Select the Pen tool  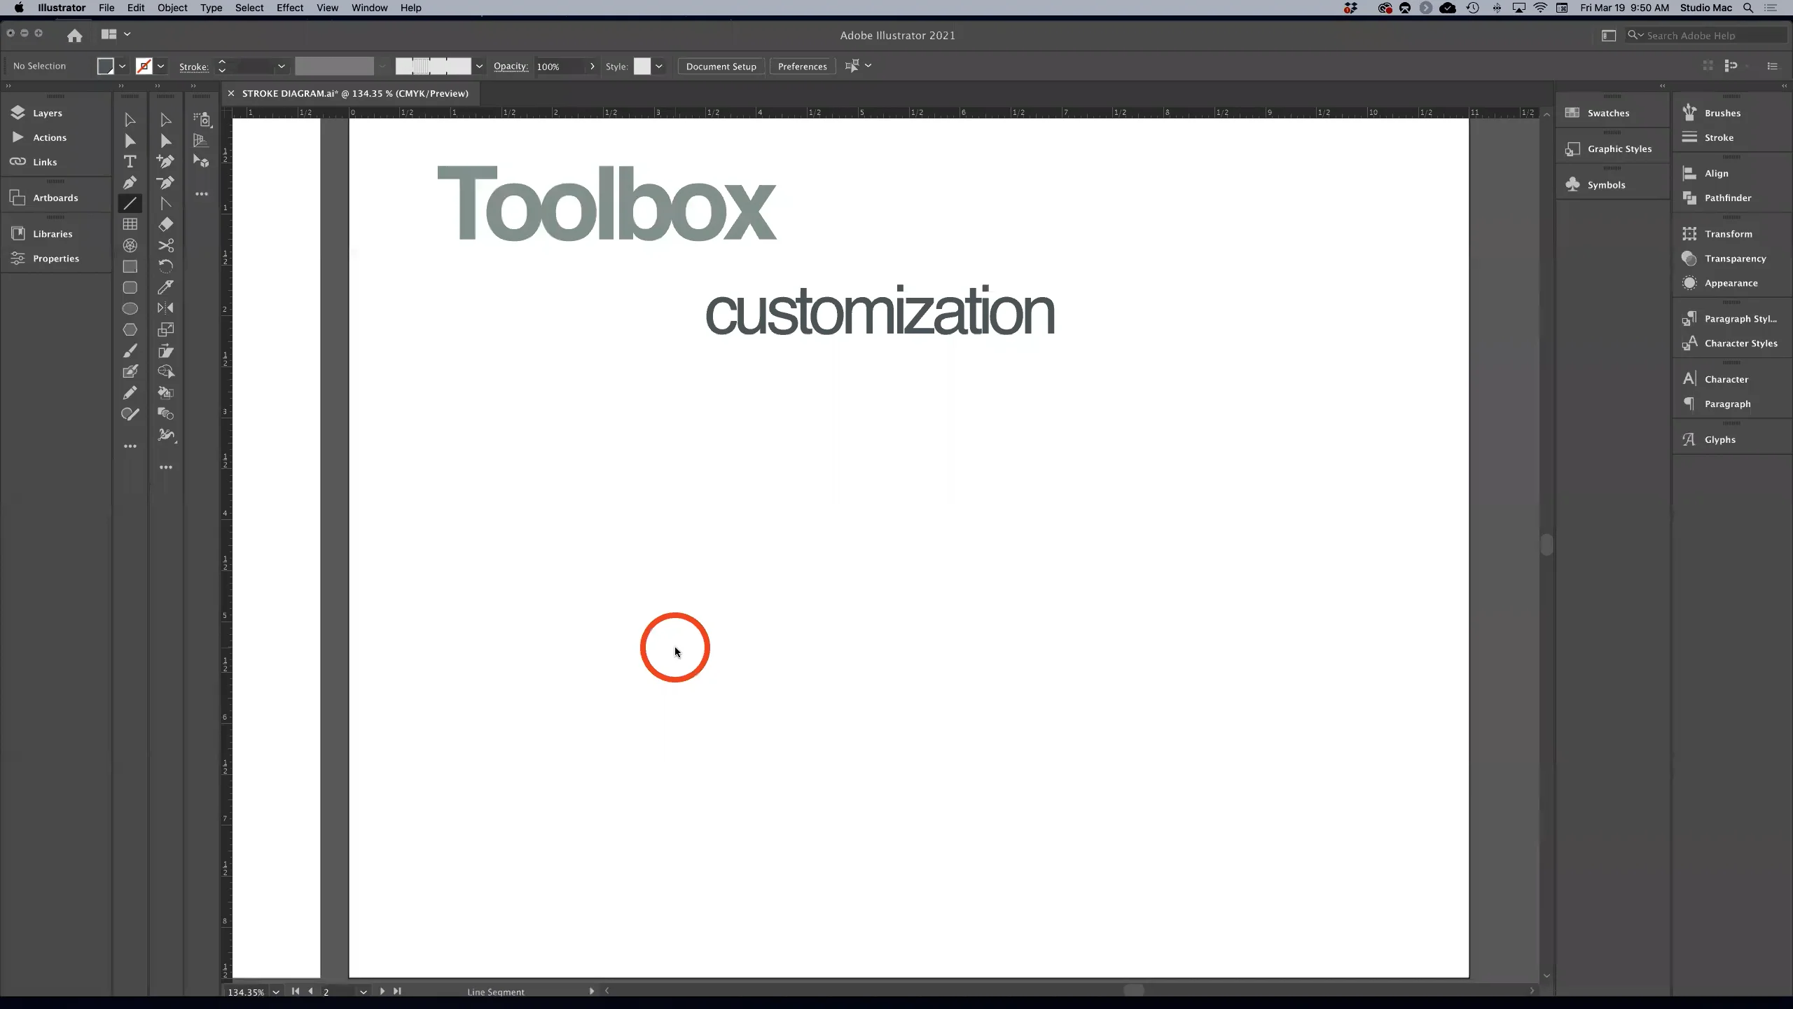131,182
